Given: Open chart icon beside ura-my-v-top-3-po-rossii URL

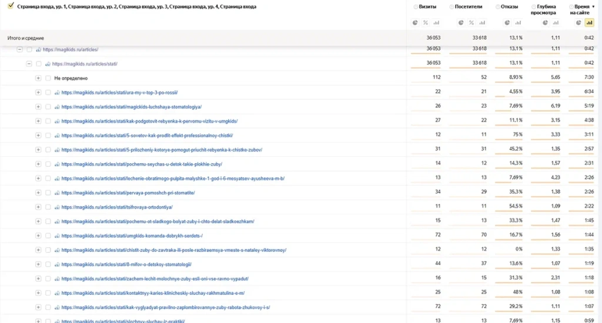Looking at the screenshot, I should [57, 92].
